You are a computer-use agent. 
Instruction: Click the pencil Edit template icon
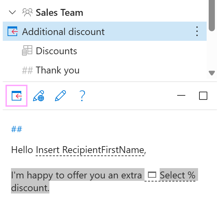[60, 96]
